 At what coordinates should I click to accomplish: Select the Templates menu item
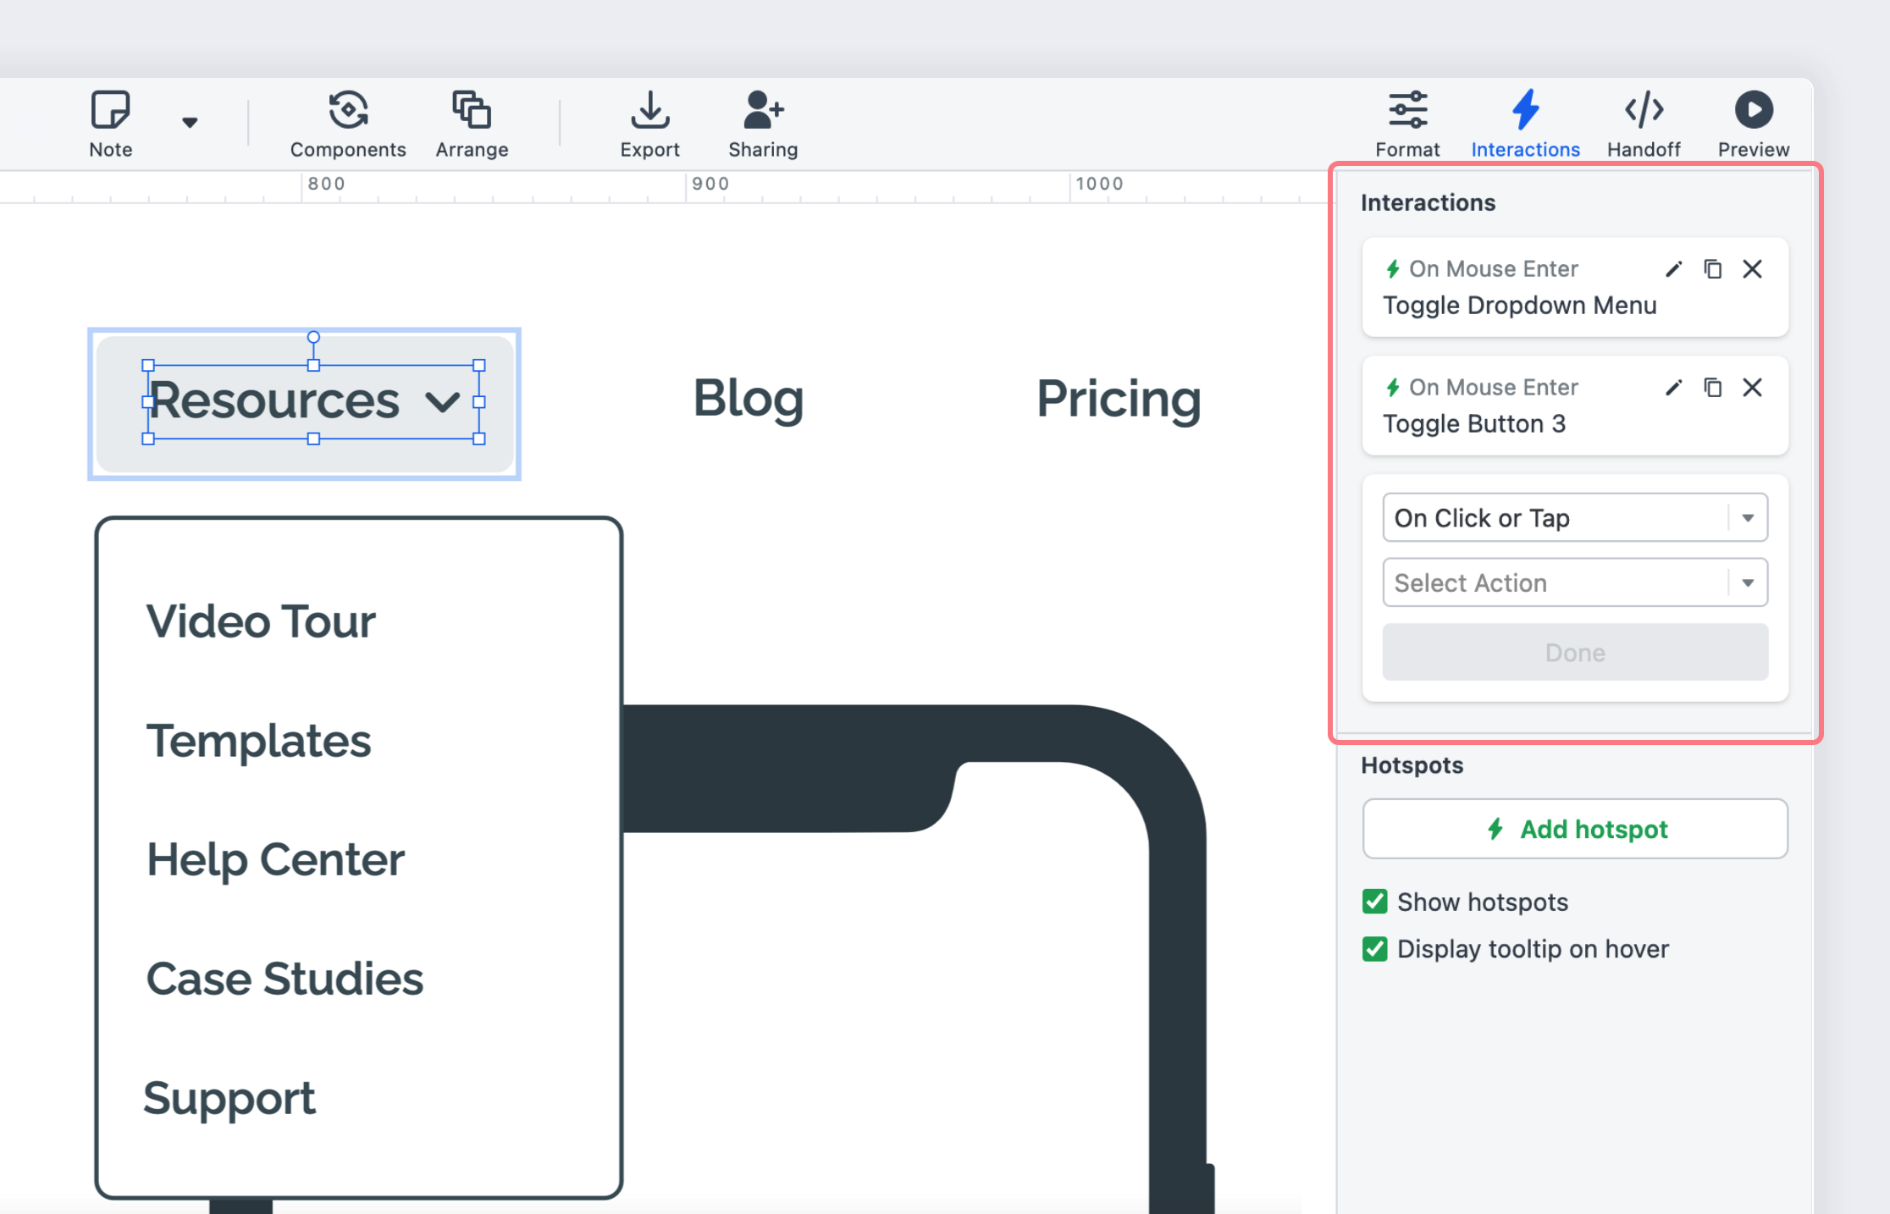pyautogui.click(x=258, y=742)
